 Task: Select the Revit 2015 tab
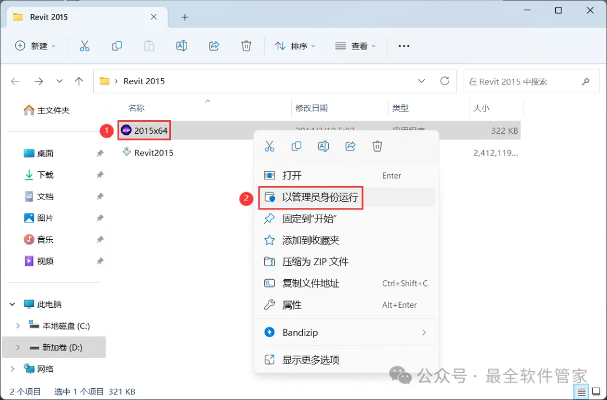pyautogui.click(x=87, y=17)
